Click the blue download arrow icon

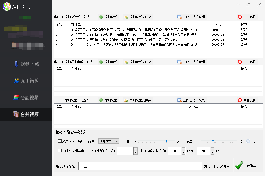click(x=16, y=64)
